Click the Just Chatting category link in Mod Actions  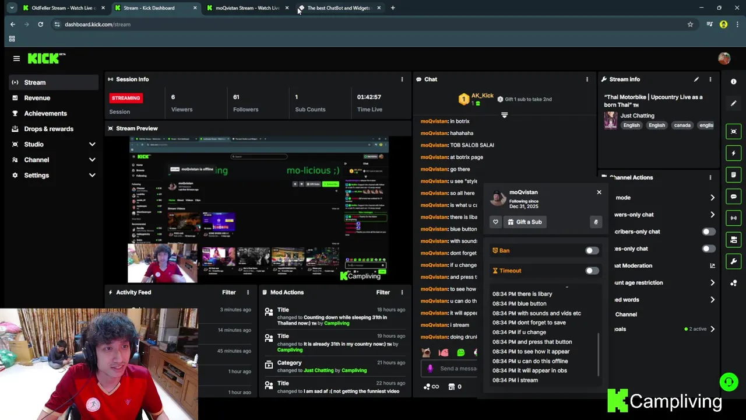319,370
